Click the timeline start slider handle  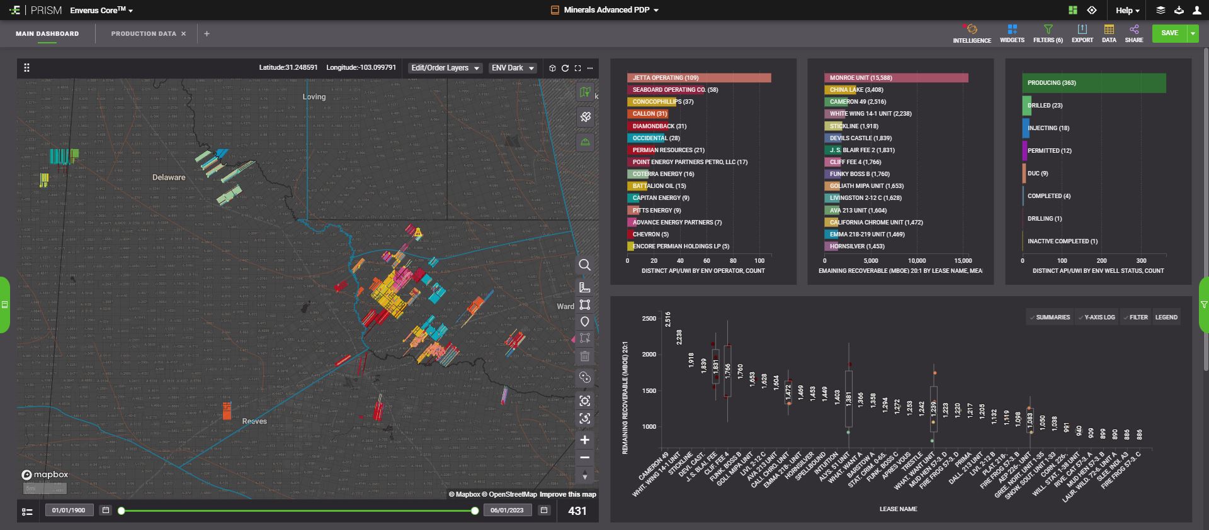pyautogui.click(x=122, y=511)
